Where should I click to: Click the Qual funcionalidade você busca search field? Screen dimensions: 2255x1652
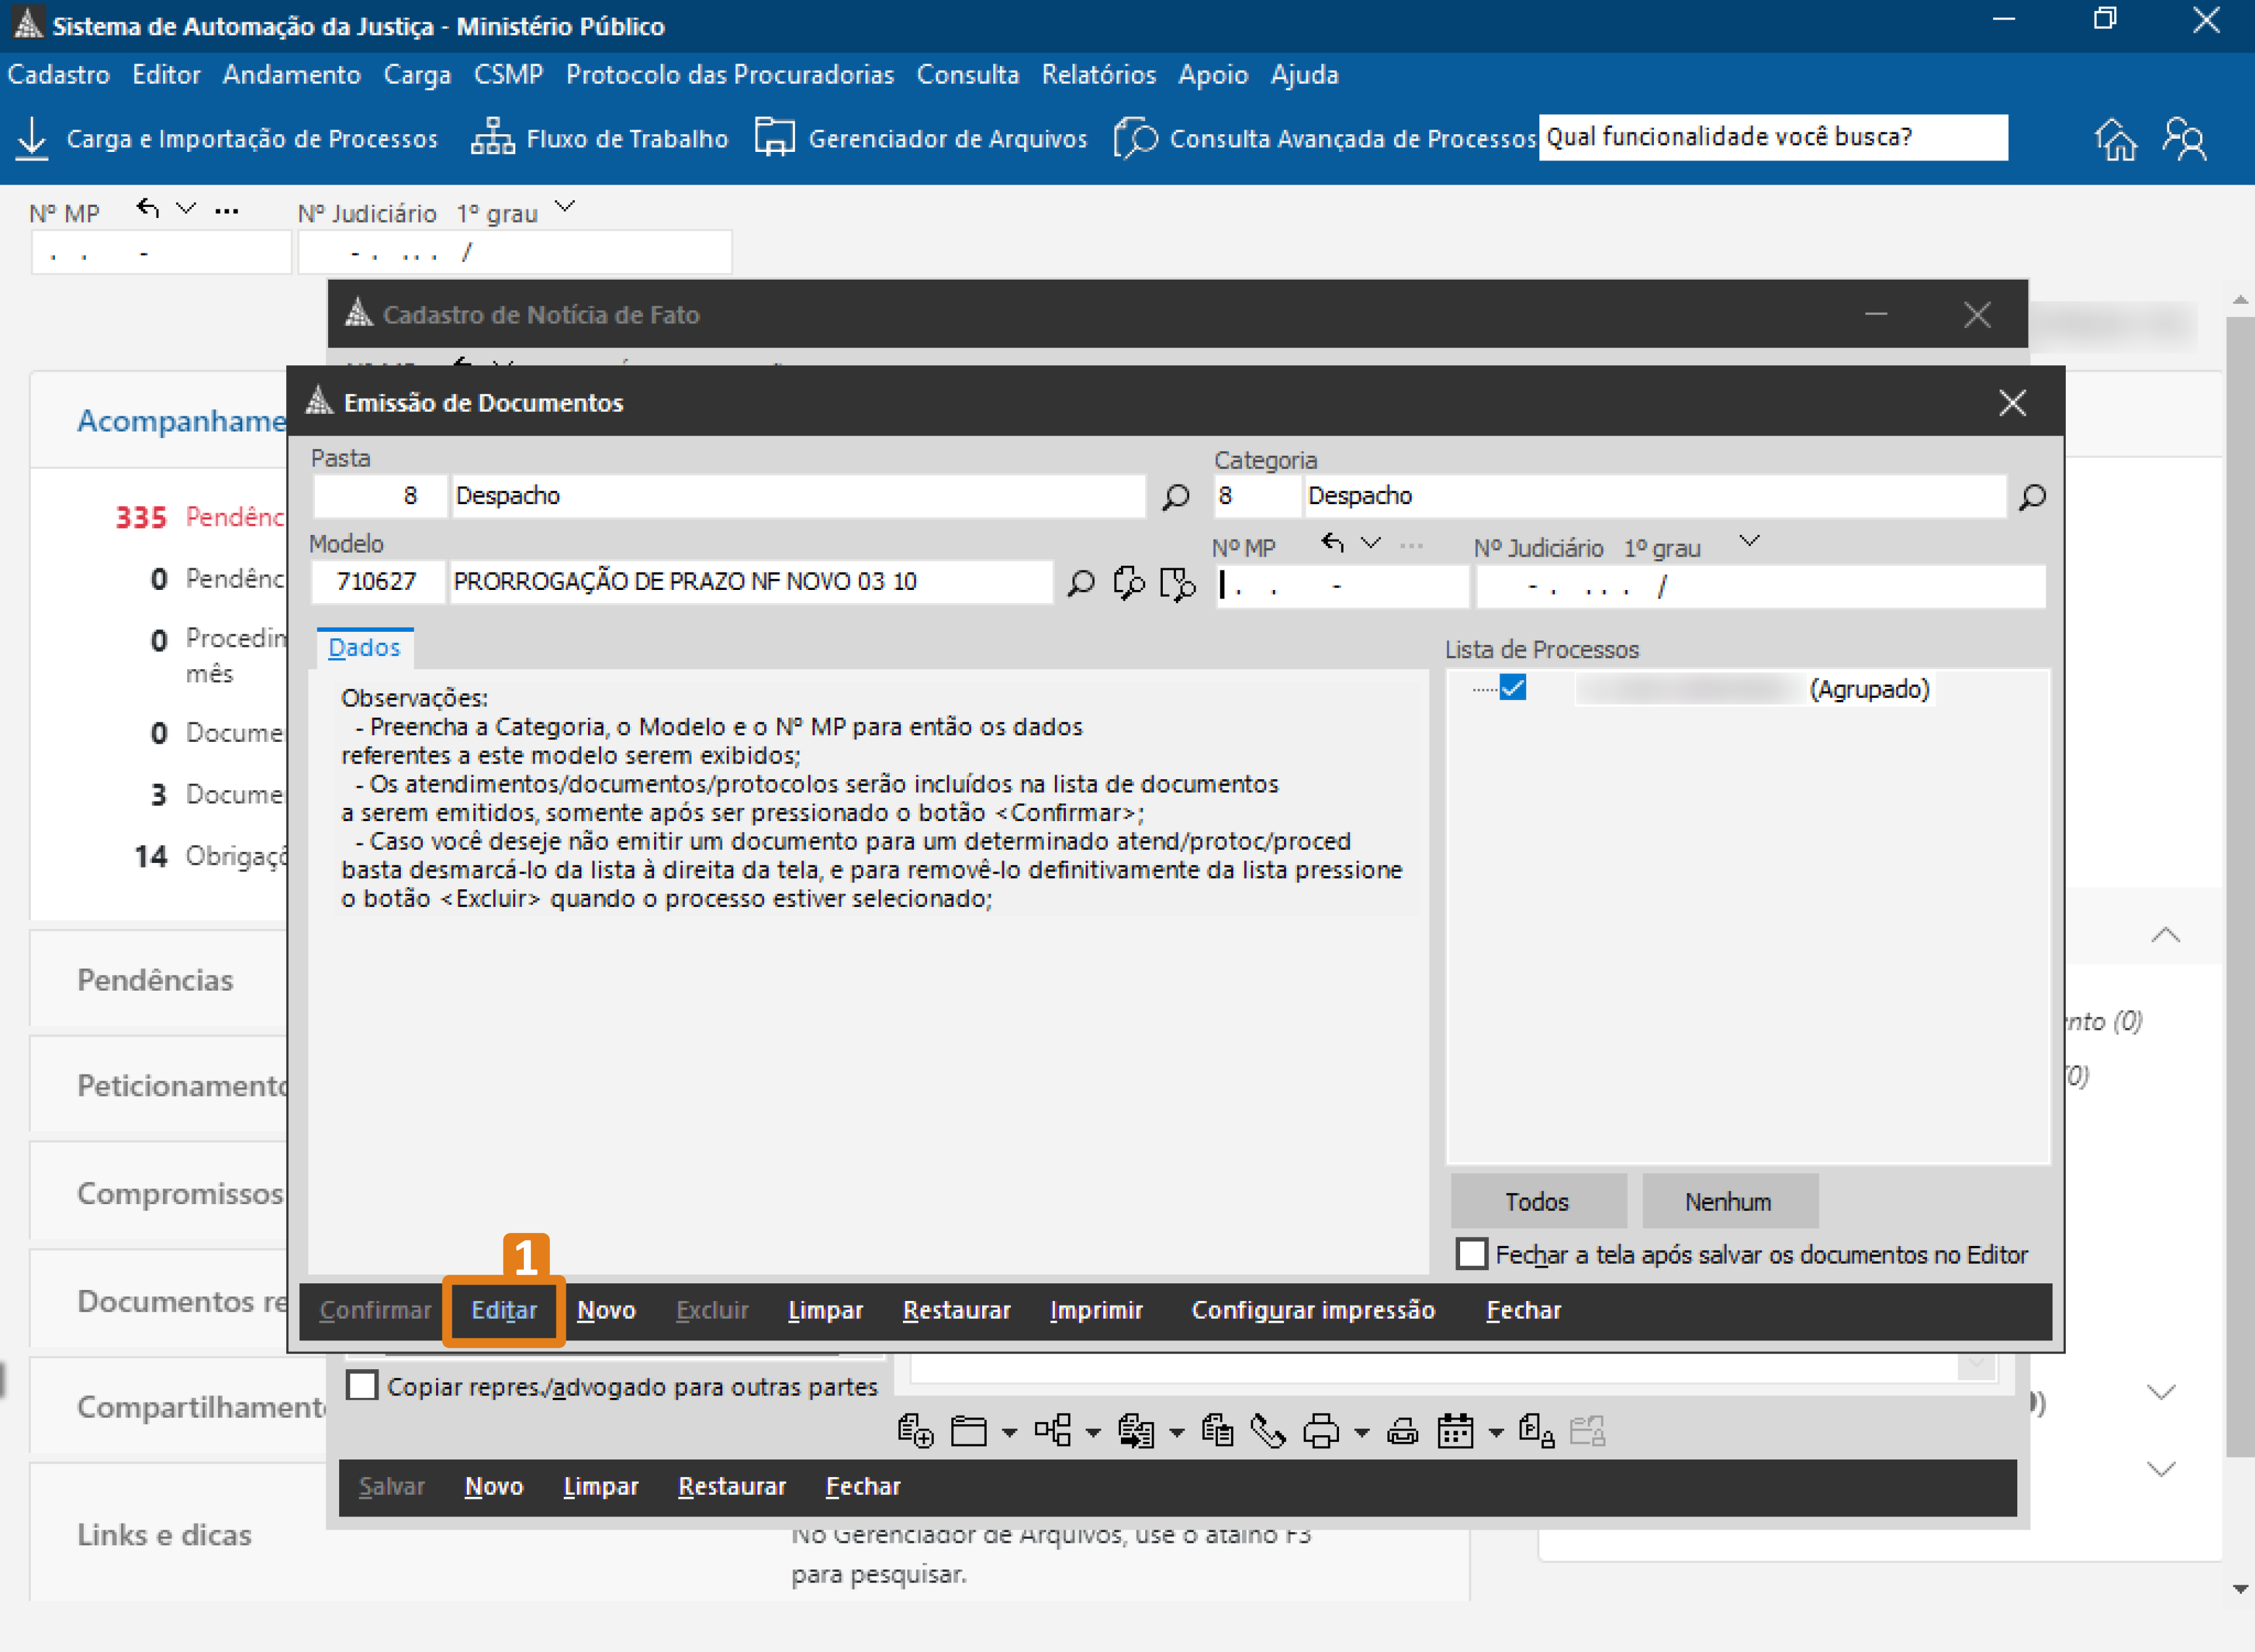click(x=1771, y=137)
